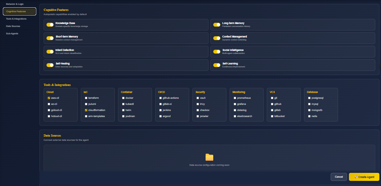Check the az-cli checkbox
The width and height of the screenshot is (381, 186).
(x=49, y=104)
